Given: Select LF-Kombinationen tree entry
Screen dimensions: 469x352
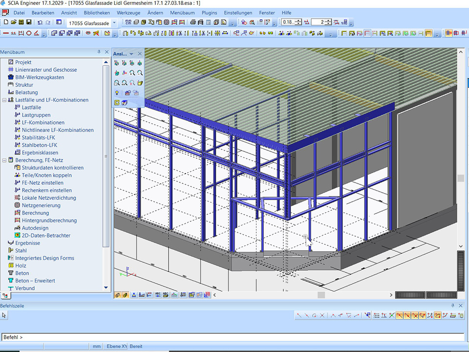Looking at the screenshot, I should (43, 122).
